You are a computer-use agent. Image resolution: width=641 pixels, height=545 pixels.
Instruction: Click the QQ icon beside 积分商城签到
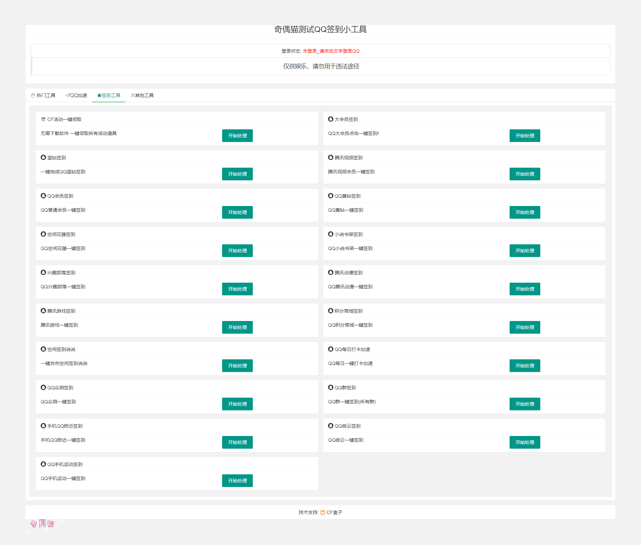click(x=331, y=311)
